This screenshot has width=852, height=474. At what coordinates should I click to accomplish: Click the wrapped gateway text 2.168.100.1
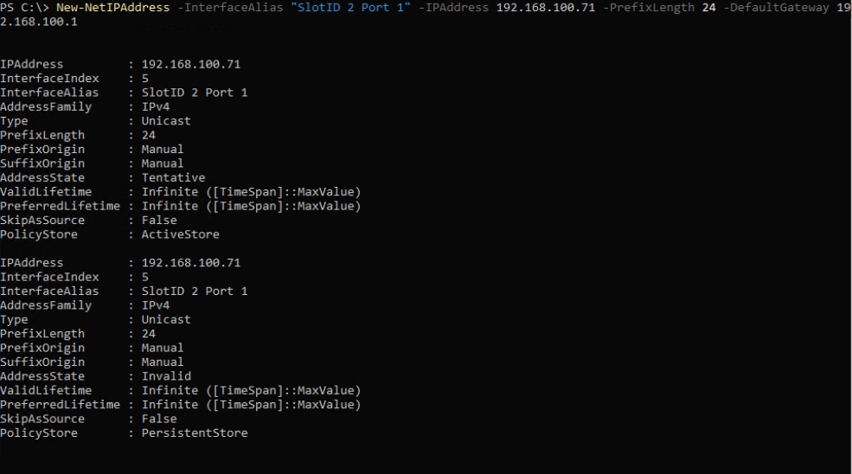[39, 22]
